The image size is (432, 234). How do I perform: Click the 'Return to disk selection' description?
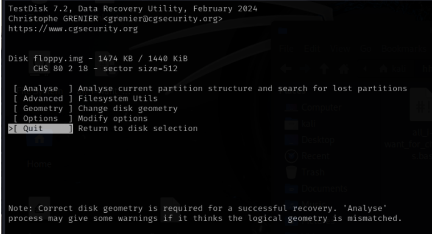[138, 128]
